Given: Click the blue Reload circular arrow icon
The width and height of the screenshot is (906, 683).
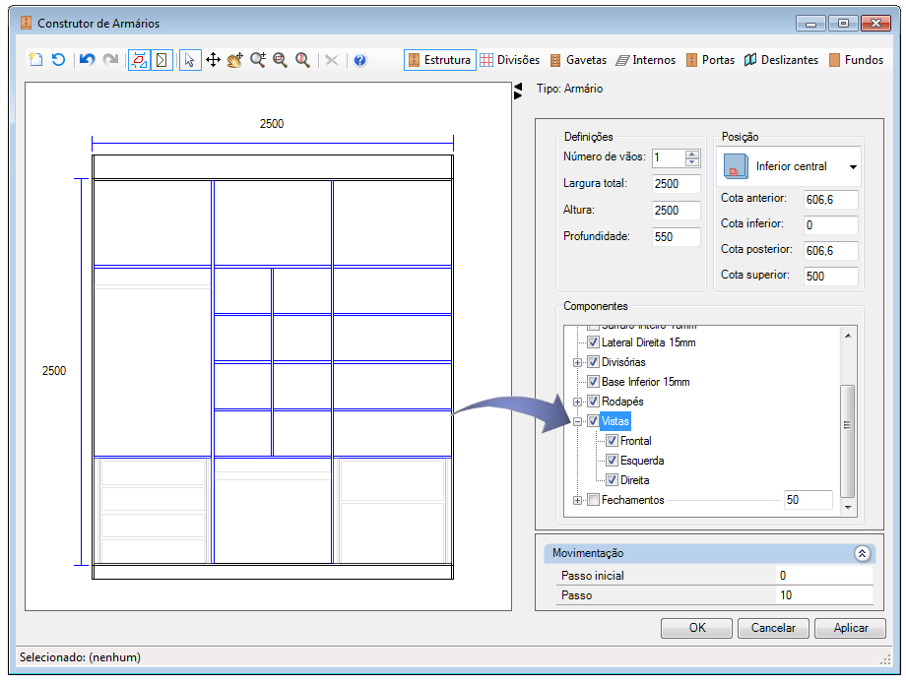Looking at the screenshot, I should click(x=58, y=59).
